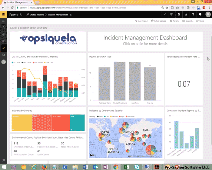Click the Medical Treatment bar in Injuries chart
The height and width of the screenshot is (170, 212).
click(120, 81)
